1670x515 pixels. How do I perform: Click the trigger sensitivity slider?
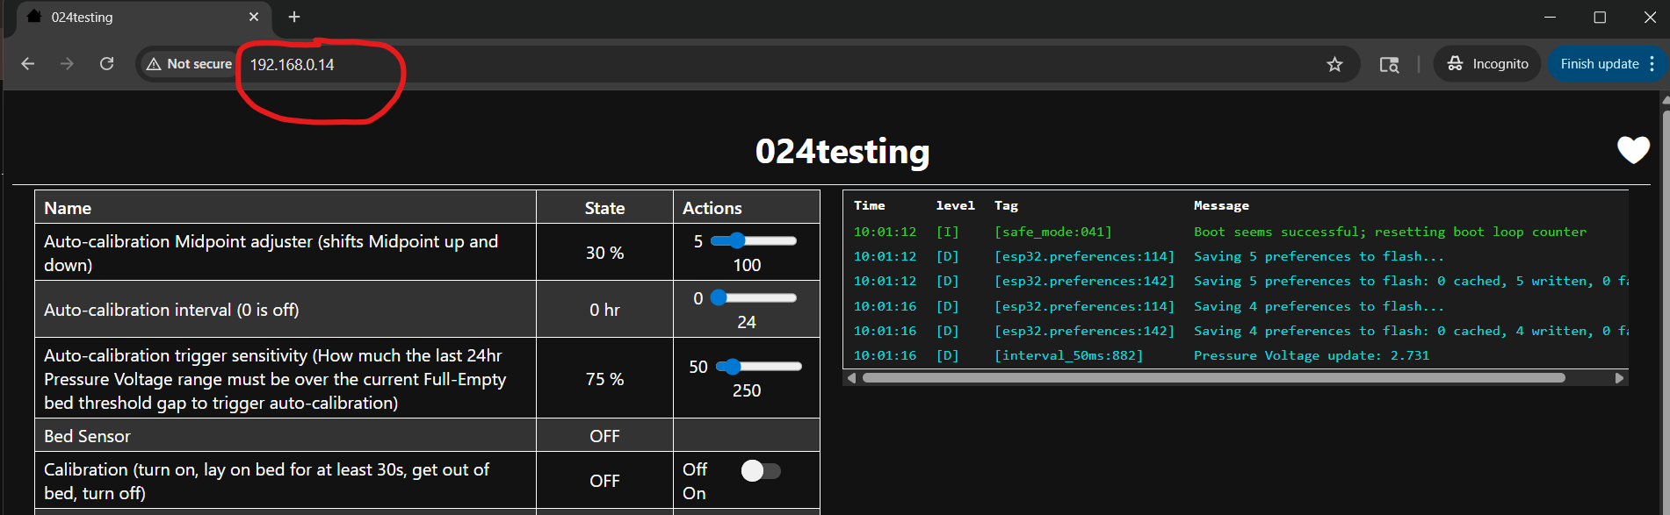pos(759,366)
